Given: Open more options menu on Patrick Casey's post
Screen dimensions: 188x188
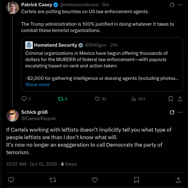Looking at the screenshot, I should [180, 5].
